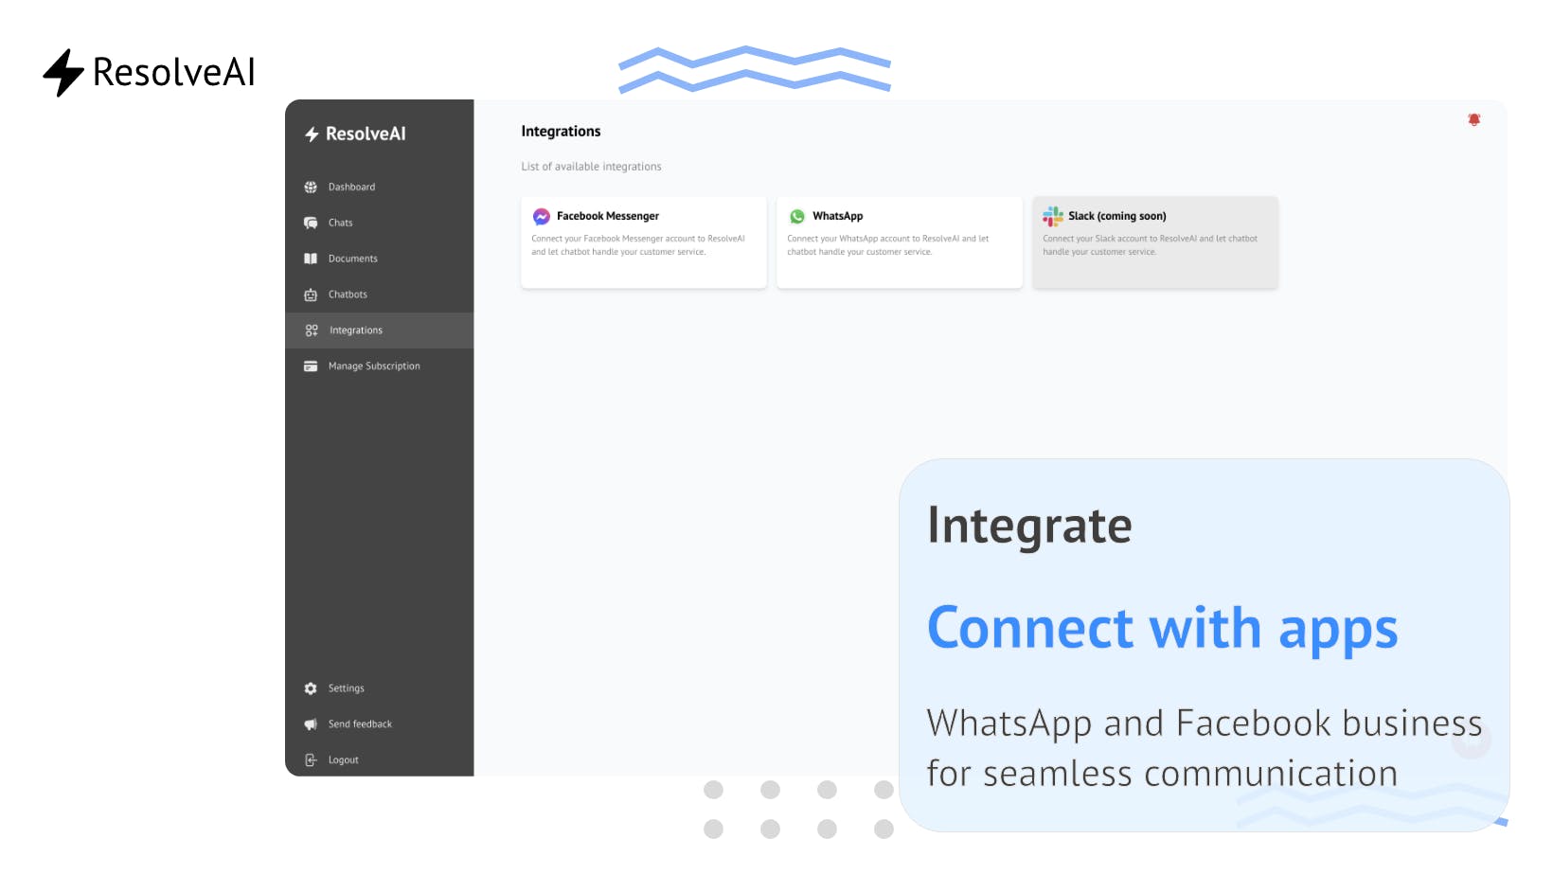Click the Documents book icon

point(311,259)
